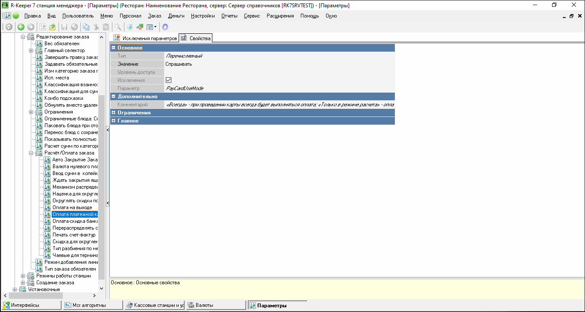Image resolution: width=585 pixels, height=312 pixels.
Task: Click the grid view icon in toolbar
Action: point(150,27)
